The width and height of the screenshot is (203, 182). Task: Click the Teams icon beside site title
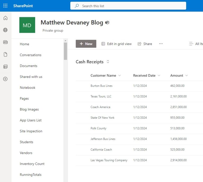coord(107,23)
